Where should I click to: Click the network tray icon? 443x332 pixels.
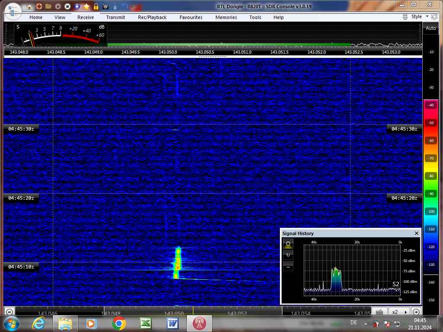397,323
